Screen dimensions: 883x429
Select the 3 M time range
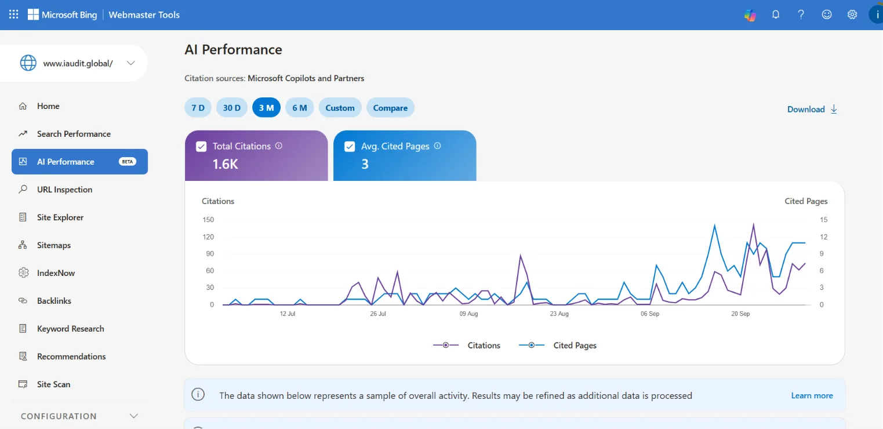267,108
